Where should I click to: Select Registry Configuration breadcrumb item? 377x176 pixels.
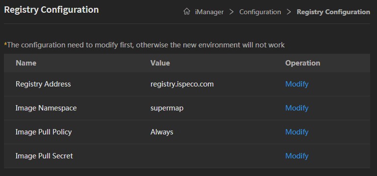point(333,12)
